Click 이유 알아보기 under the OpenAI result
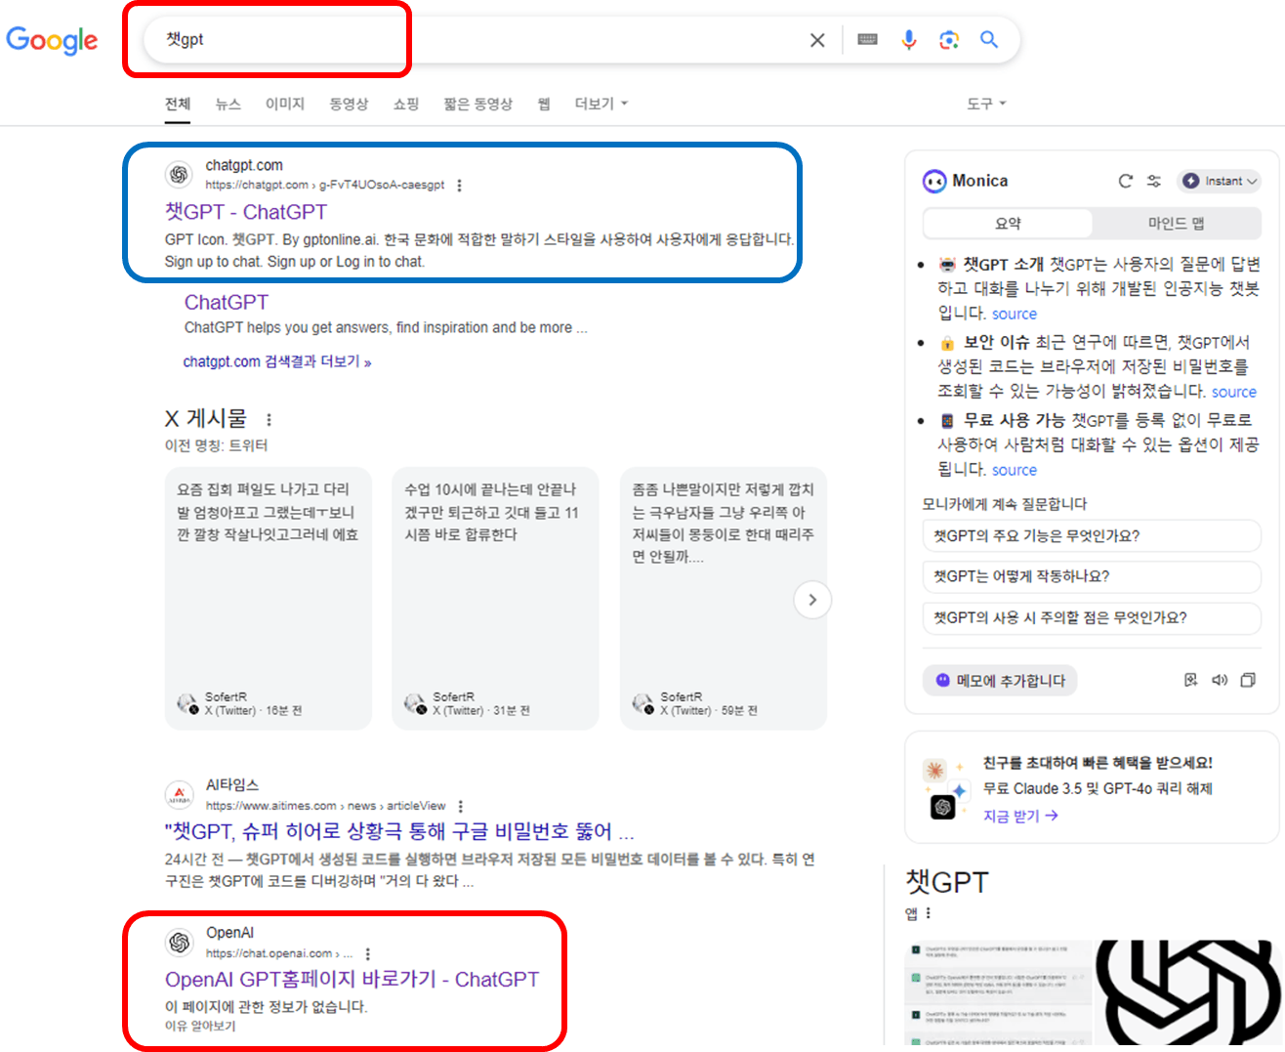Viewport: 1285px width, 1052px height. (200, 1027)
